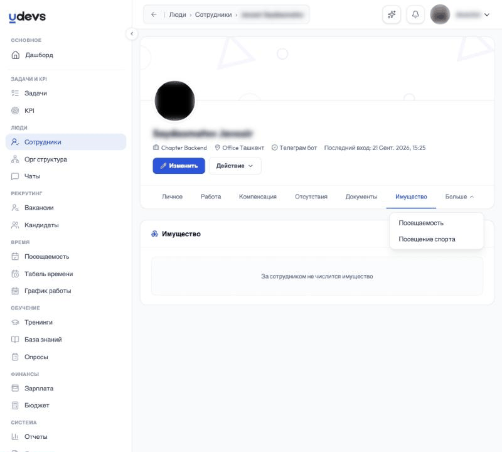Image resolution: width=502 pixels, height=452 pixels.
Task: Open the Отсутствия tab
Action: [x=311, y=196]
